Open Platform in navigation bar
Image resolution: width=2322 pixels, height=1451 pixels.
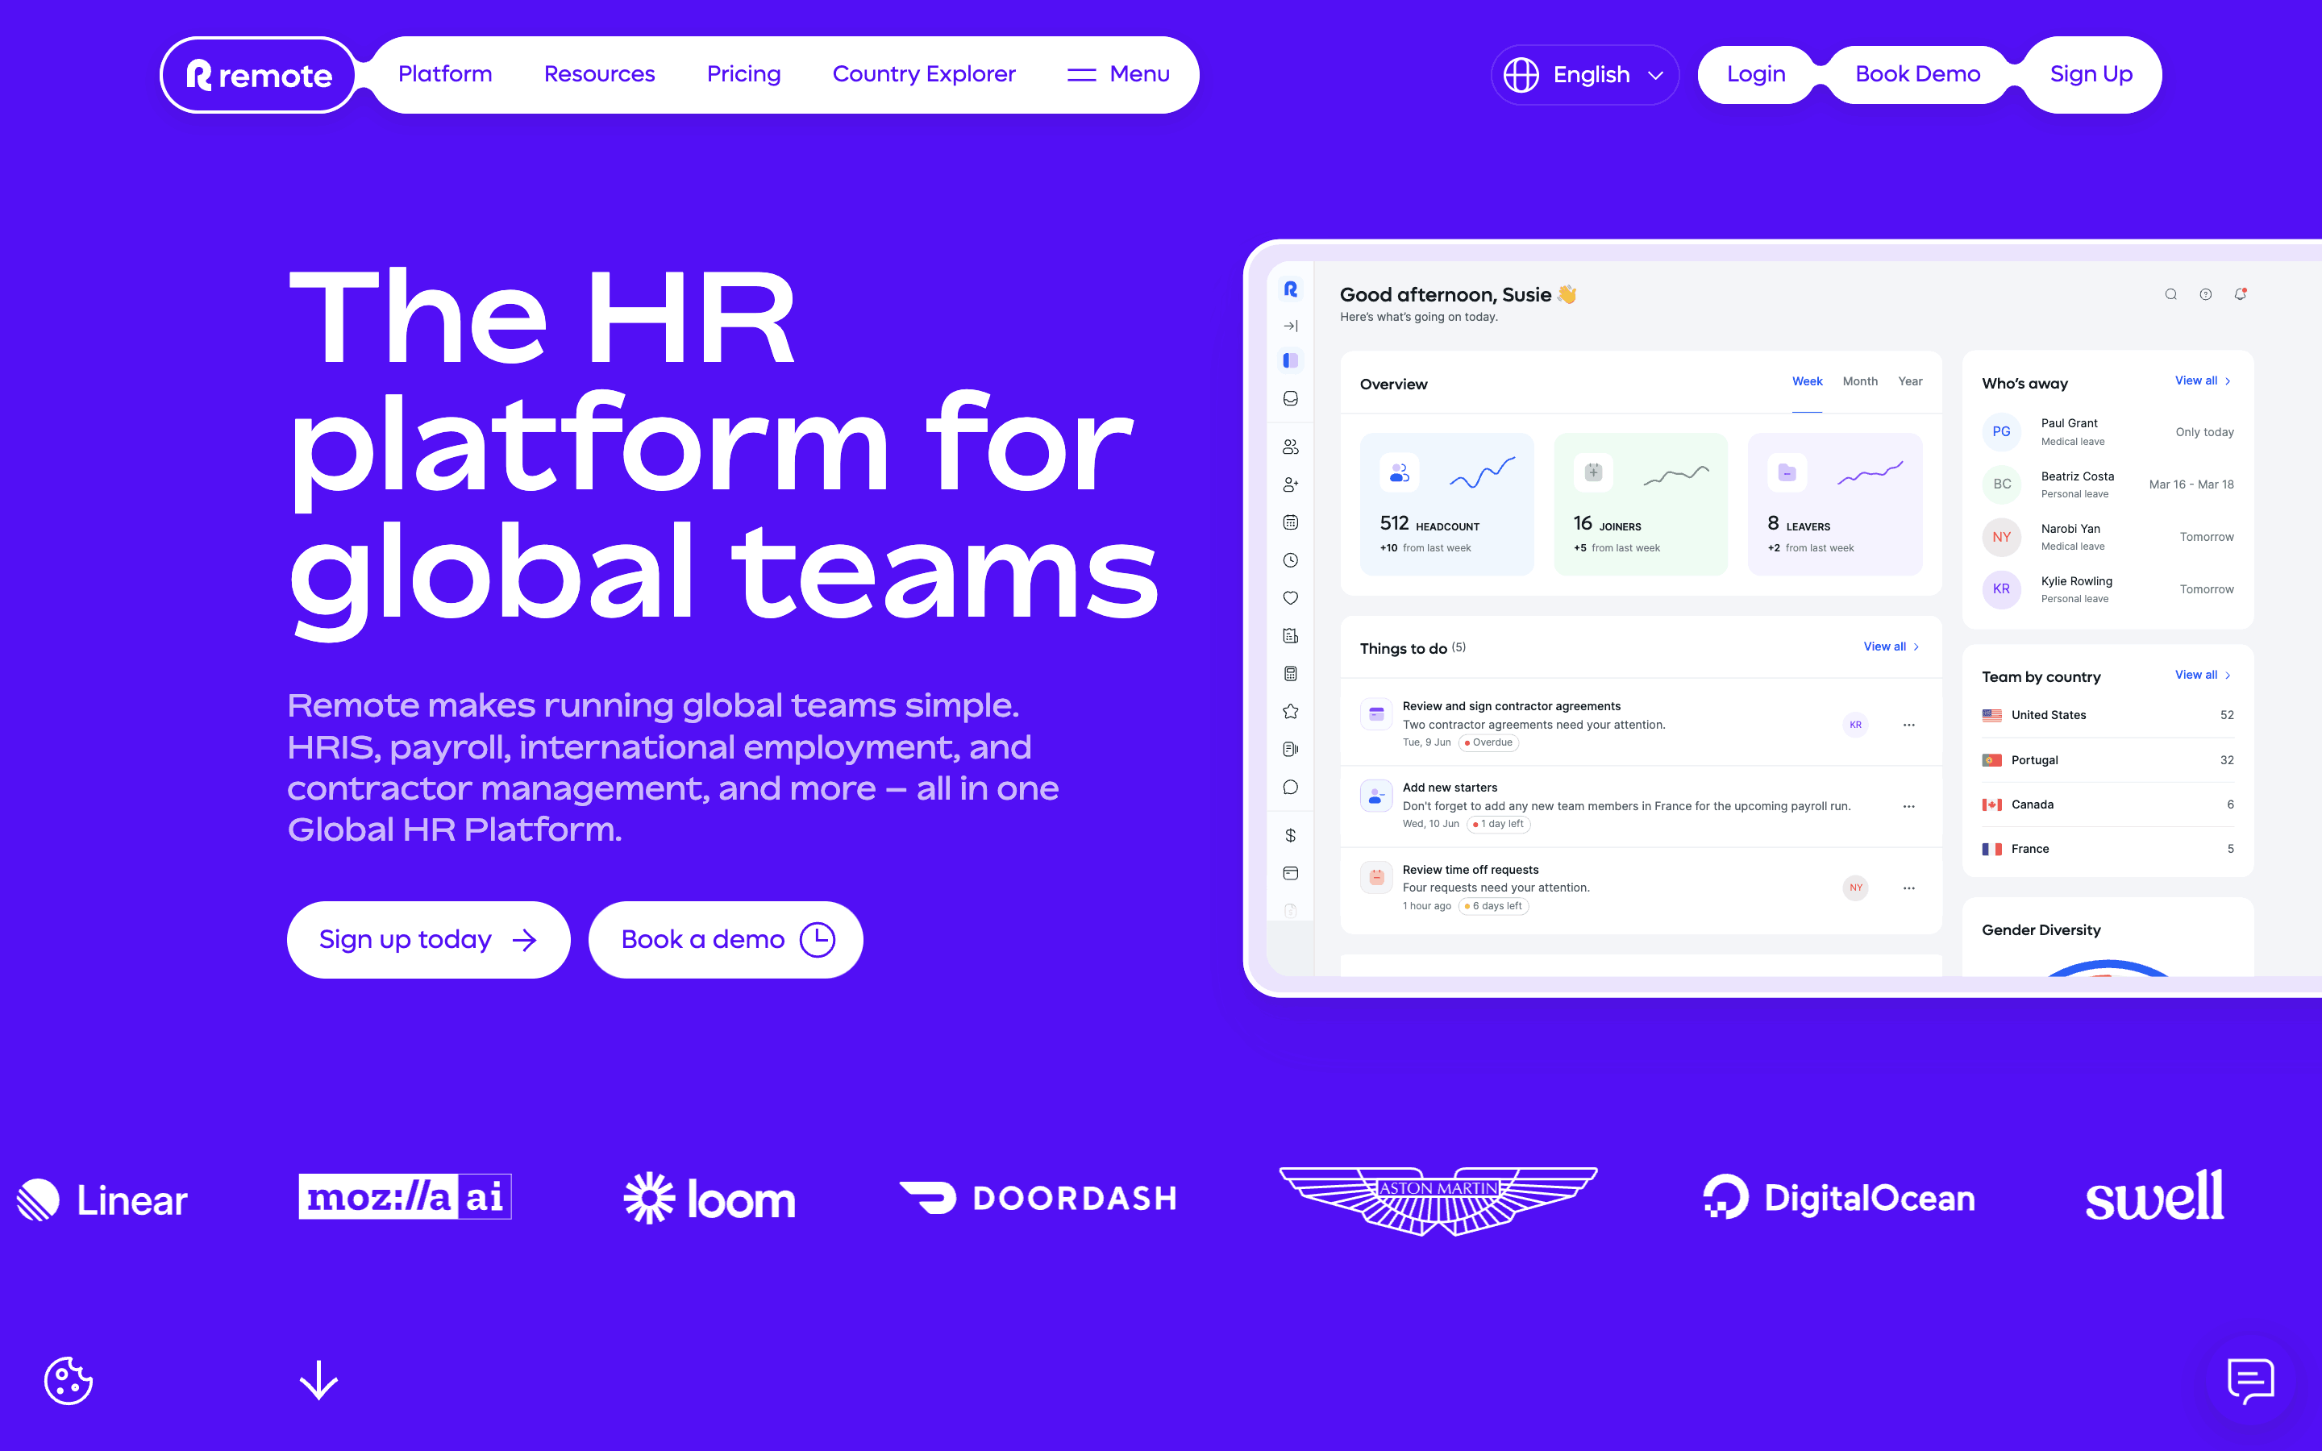(445, 75)
